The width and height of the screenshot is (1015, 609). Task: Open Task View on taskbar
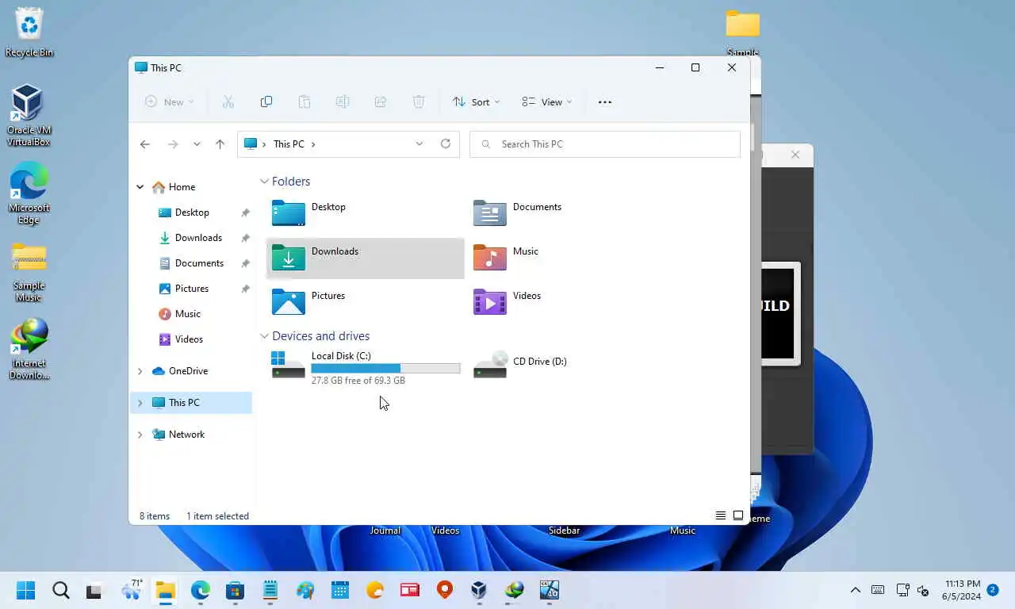[x=94, y=590]
